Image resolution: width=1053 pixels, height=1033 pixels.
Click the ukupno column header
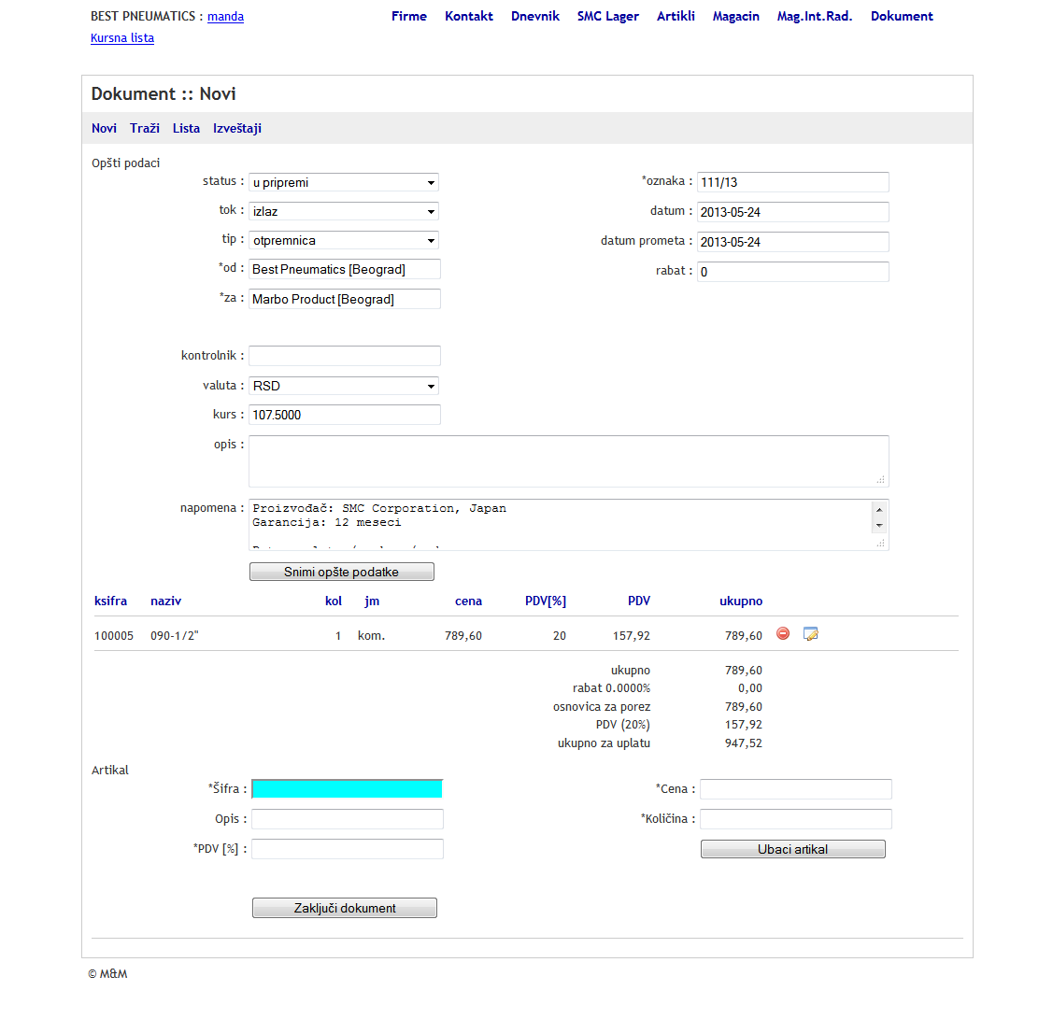point(741,601)
